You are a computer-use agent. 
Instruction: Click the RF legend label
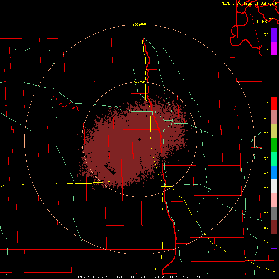point(266,35)
